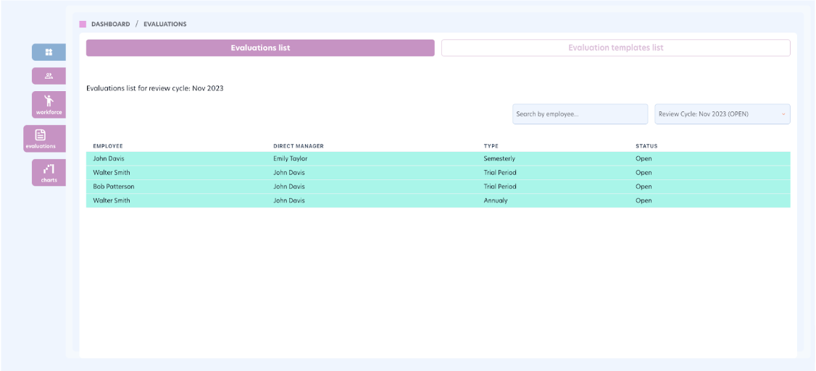Viewport: 816px width, 371px height.
Task: Click the EVALUATIONS breadcrumb link
Action: (x=165, y=24)
